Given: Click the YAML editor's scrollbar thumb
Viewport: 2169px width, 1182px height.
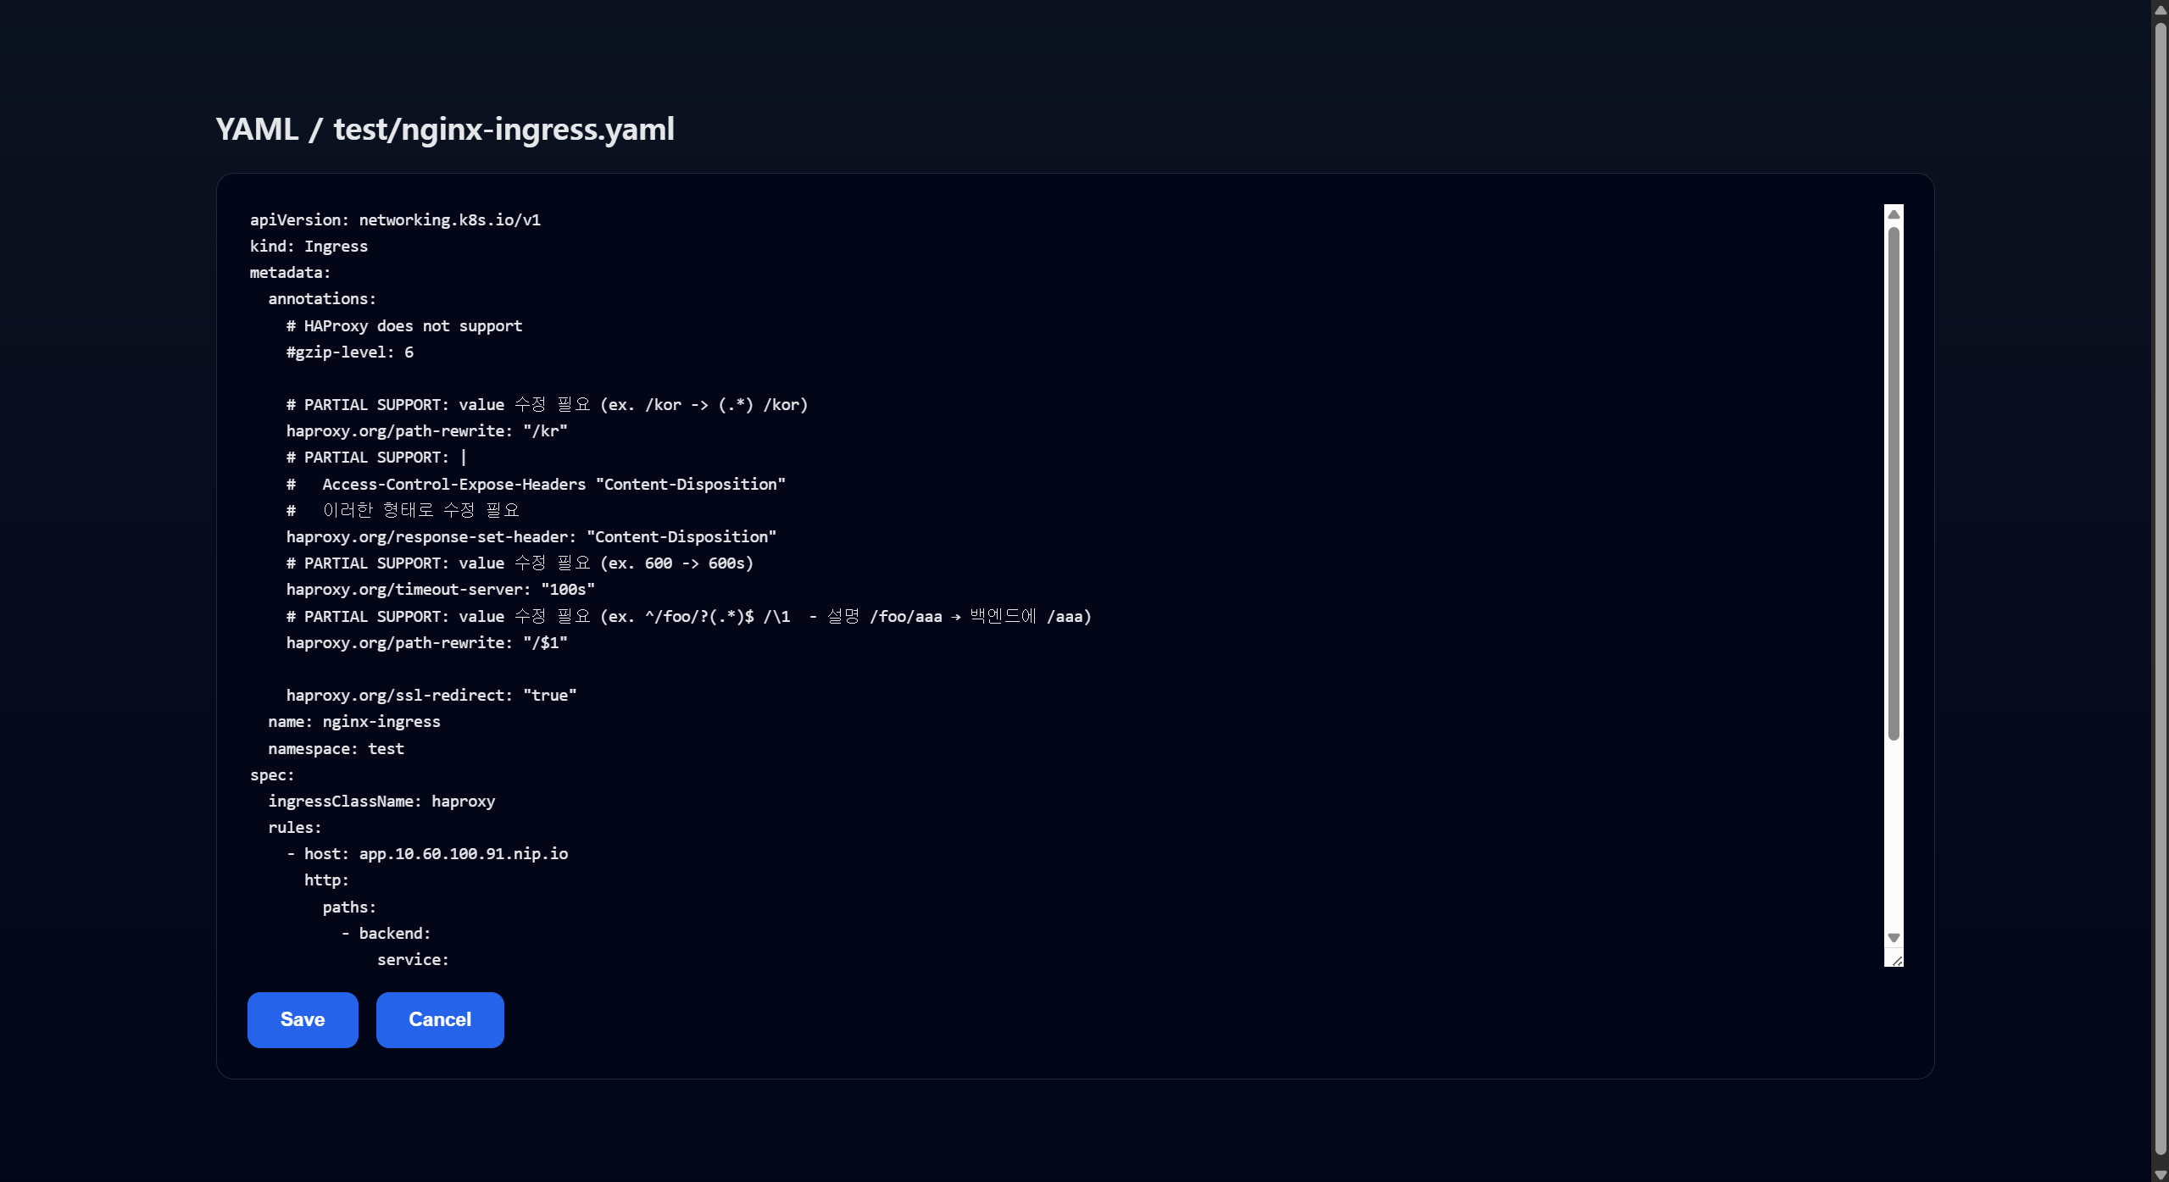Looking at the screenshot, I should pyautogui.click(x=1894, y=483).
